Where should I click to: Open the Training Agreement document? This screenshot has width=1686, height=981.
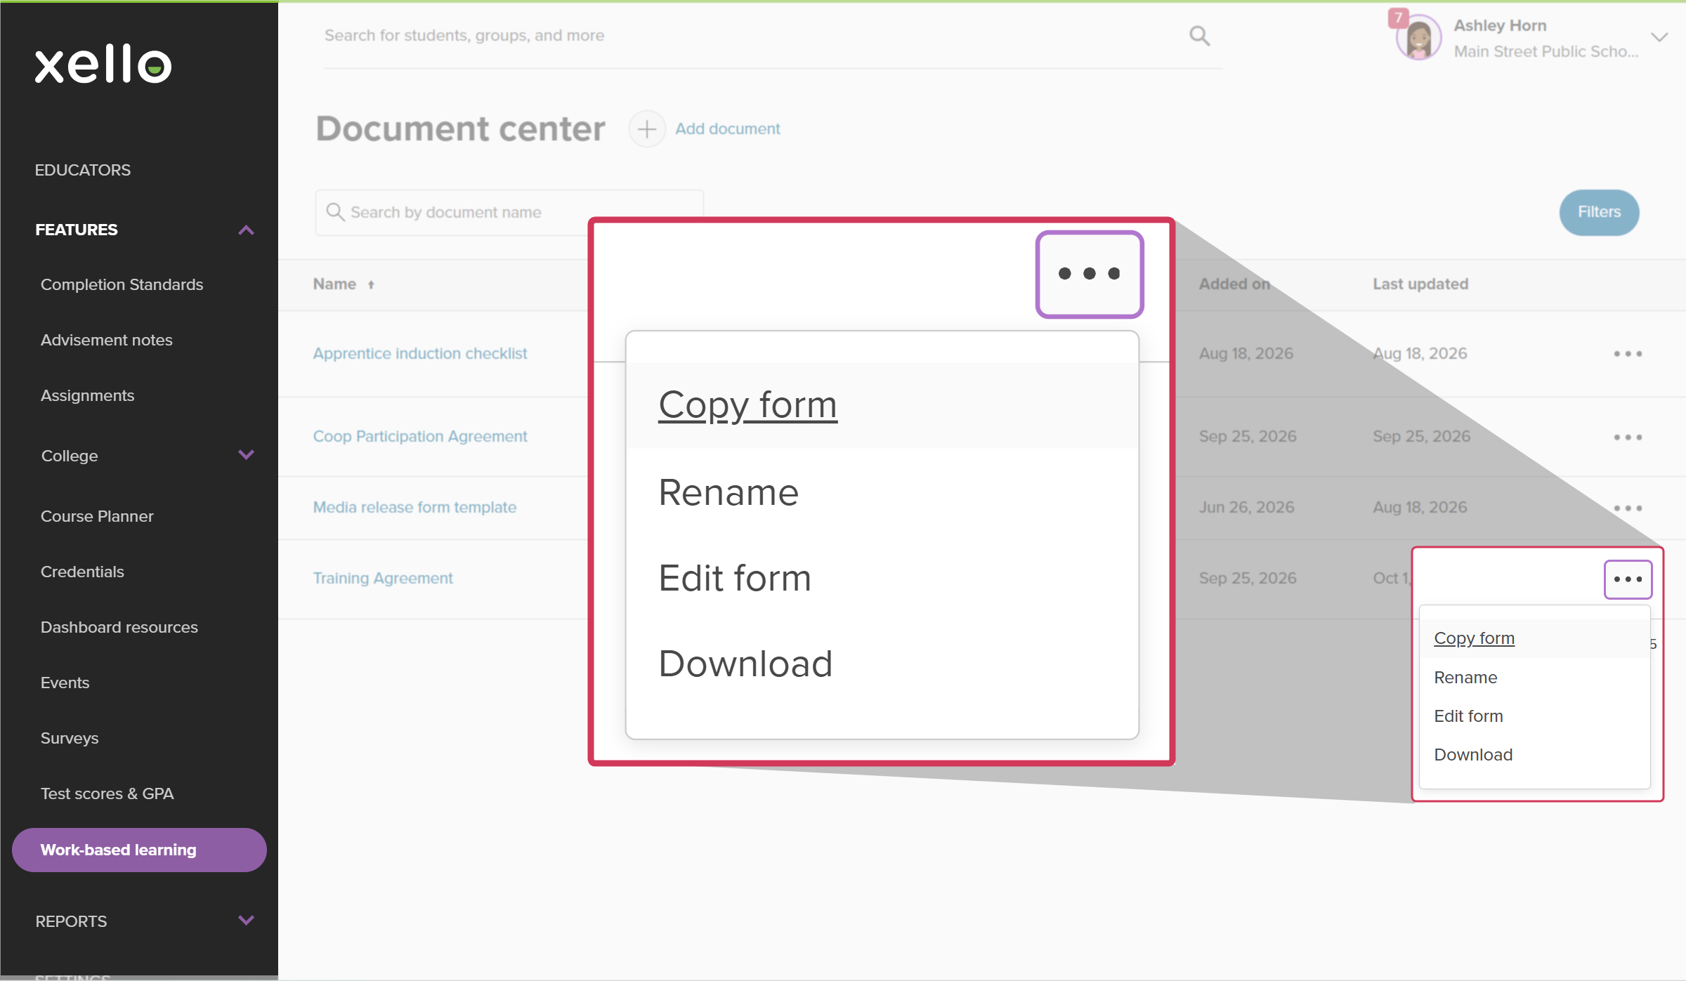point(383,579)
